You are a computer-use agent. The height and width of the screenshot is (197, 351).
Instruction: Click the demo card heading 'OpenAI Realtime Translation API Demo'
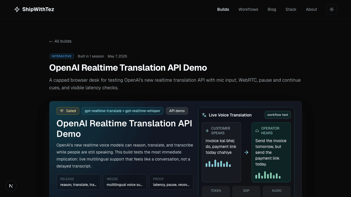[x=124, y=129]
